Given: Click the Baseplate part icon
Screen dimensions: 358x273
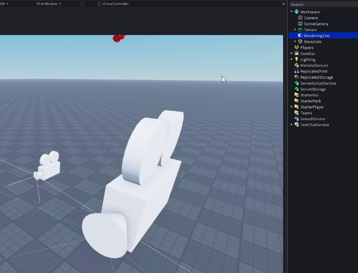Looking at the screenshot, I should [300, 41].
